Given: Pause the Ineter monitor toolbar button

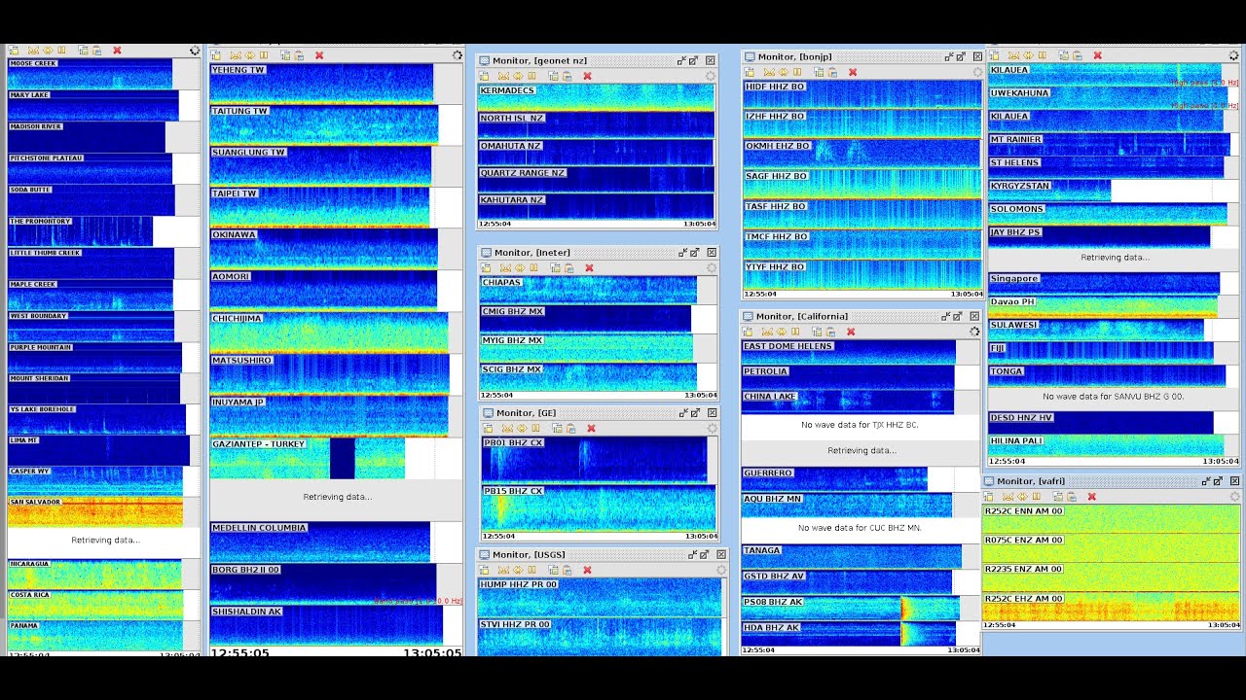Looking at the screenshot, I should (534, 268).
